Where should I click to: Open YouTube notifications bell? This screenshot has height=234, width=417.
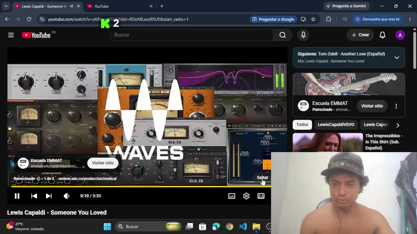pyautogui.click(x=382, y=35)
